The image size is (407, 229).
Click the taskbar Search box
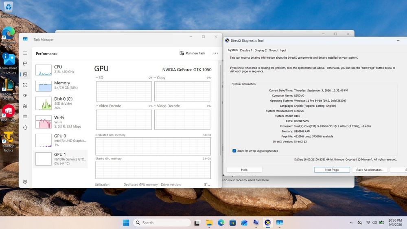point(162,223)
